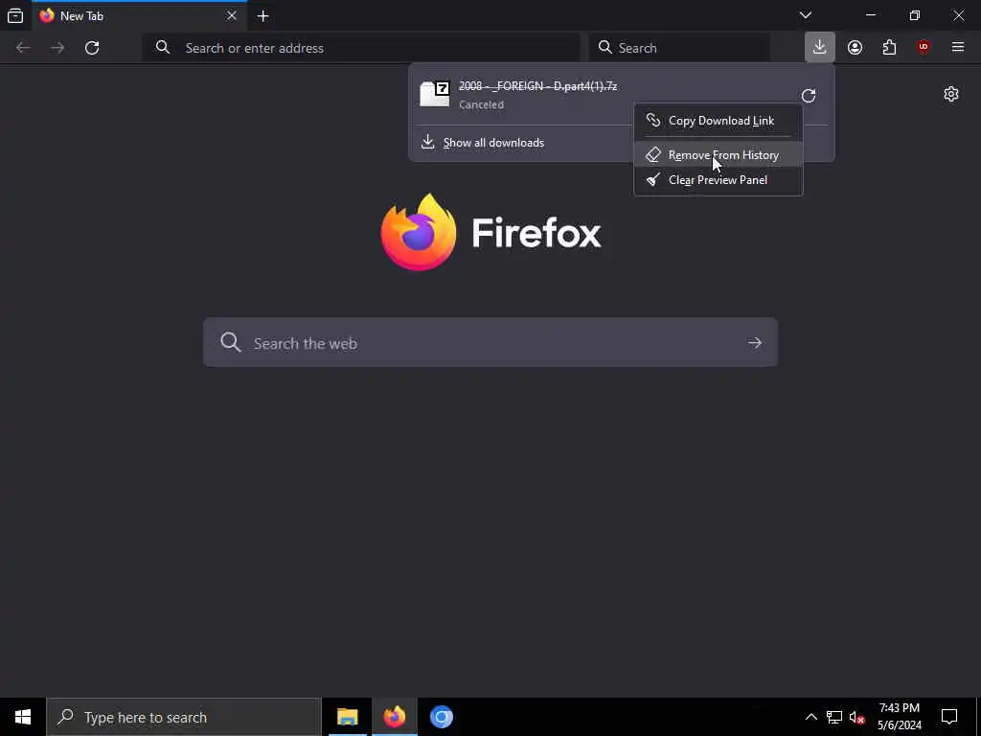
Task: Expand the list all tabs chevron
Action: (x=805, y=15)
